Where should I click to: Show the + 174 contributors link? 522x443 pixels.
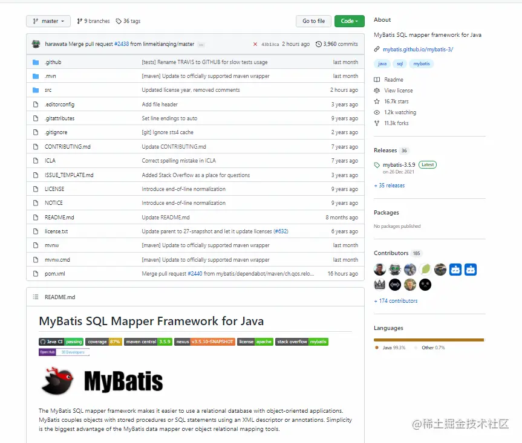(396, 301)
